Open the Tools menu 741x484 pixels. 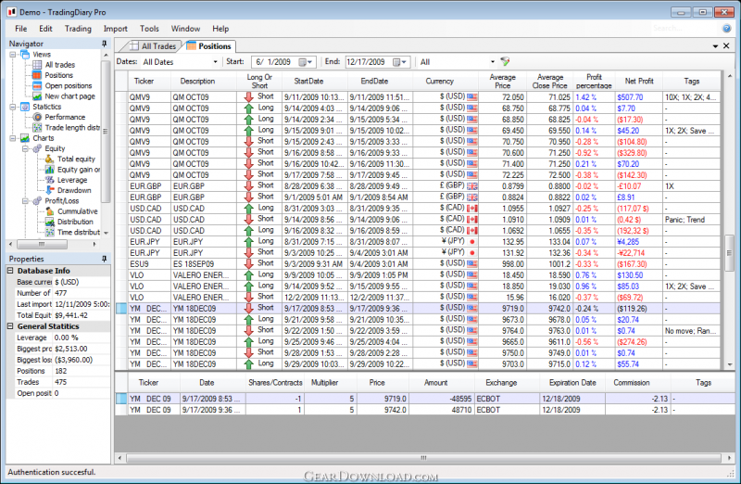point(149,29)
